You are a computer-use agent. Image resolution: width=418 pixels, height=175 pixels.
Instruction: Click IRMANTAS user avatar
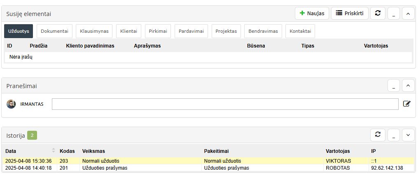[11, 104]
